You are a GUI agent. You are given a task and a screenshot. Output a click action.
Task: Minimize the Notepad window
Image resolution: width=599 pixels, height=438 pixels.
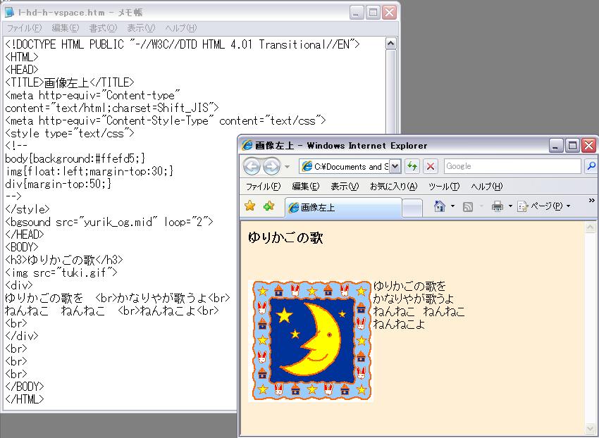click(356, 13)
